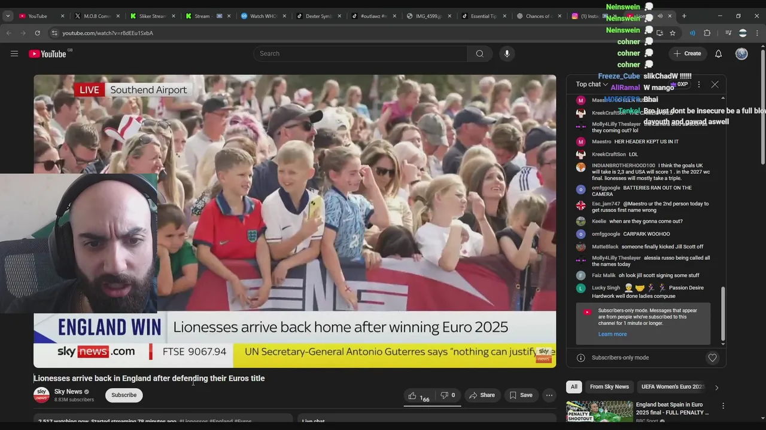This screenshot has height=430, width=766.
Task: Select the All filter chip
Action: (574, 387)
